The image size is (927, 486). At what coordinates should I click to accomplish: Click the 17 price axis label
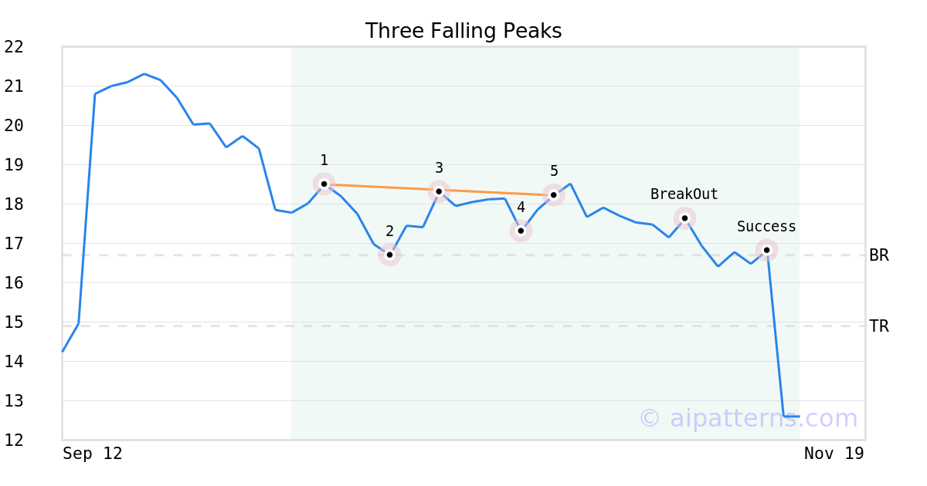pos(14,244)
